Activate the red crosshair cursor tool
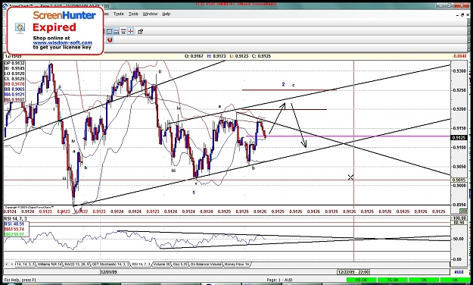 point(131,31)
